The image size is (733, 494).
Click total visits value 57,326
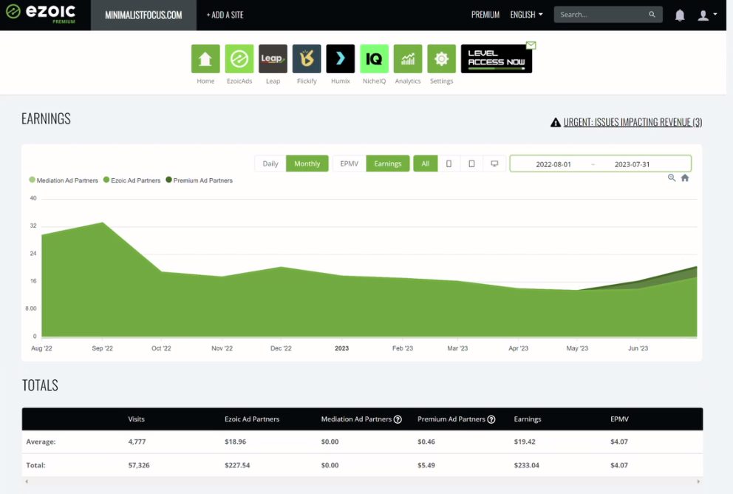(x=139, y=465)
